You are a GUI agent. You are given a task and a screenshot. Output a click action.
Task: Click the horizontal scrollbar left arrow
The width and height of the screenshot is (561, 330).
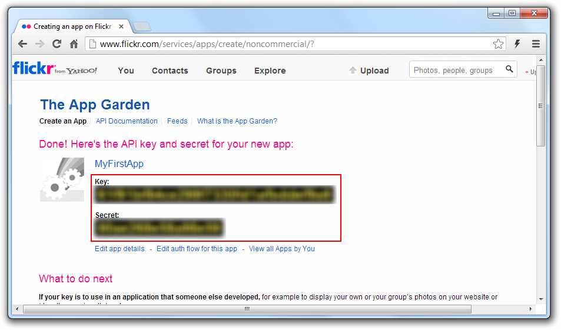coord(17,309)
